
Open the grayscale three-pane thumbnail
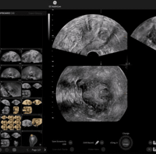pyautogui.click(x=32, y=90)
